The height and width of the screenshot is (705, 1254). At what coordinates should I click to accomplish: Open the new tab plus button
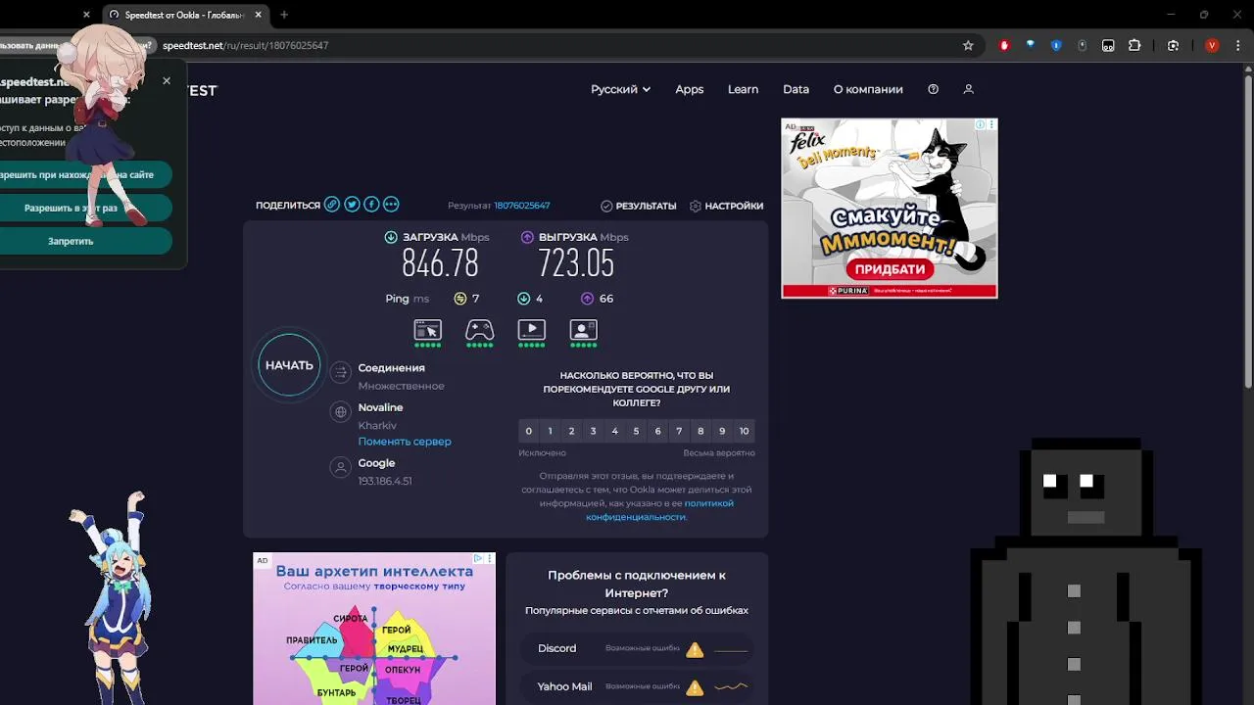coord(284,15)
